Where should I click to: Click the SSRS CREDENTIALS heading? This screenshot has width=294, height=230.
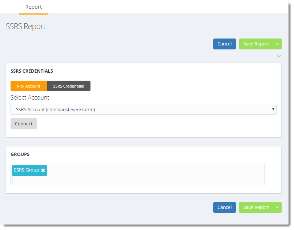(32, 71)
